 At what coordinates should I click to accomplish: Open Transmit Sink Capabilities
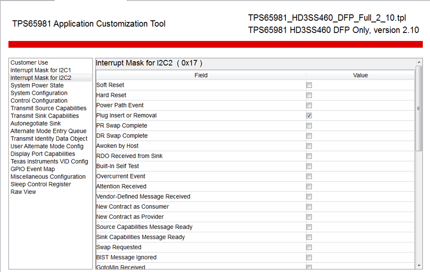pos(45,116)
